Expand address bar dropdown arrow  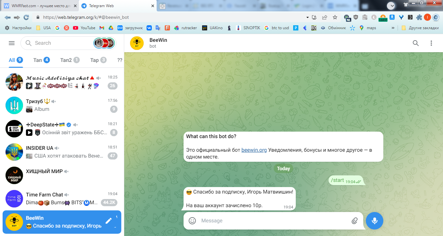pos(307,17)
